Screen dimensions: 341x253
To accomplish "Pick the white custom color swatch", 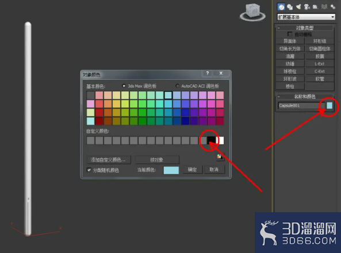I will pos(220,140).
